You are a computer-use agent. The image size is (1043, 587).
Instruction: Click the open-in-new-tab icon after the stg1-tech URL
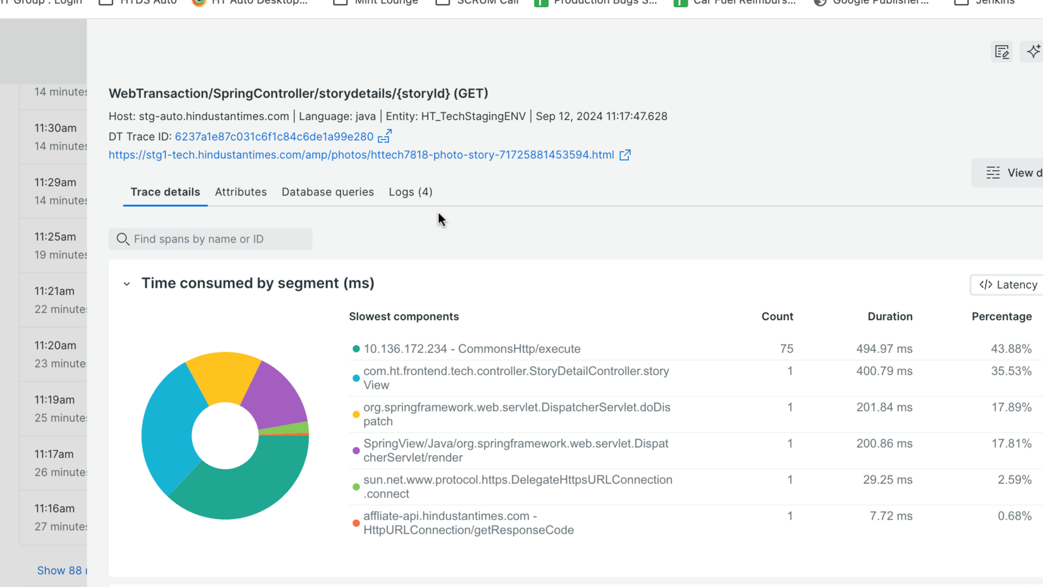coord(624,155)
